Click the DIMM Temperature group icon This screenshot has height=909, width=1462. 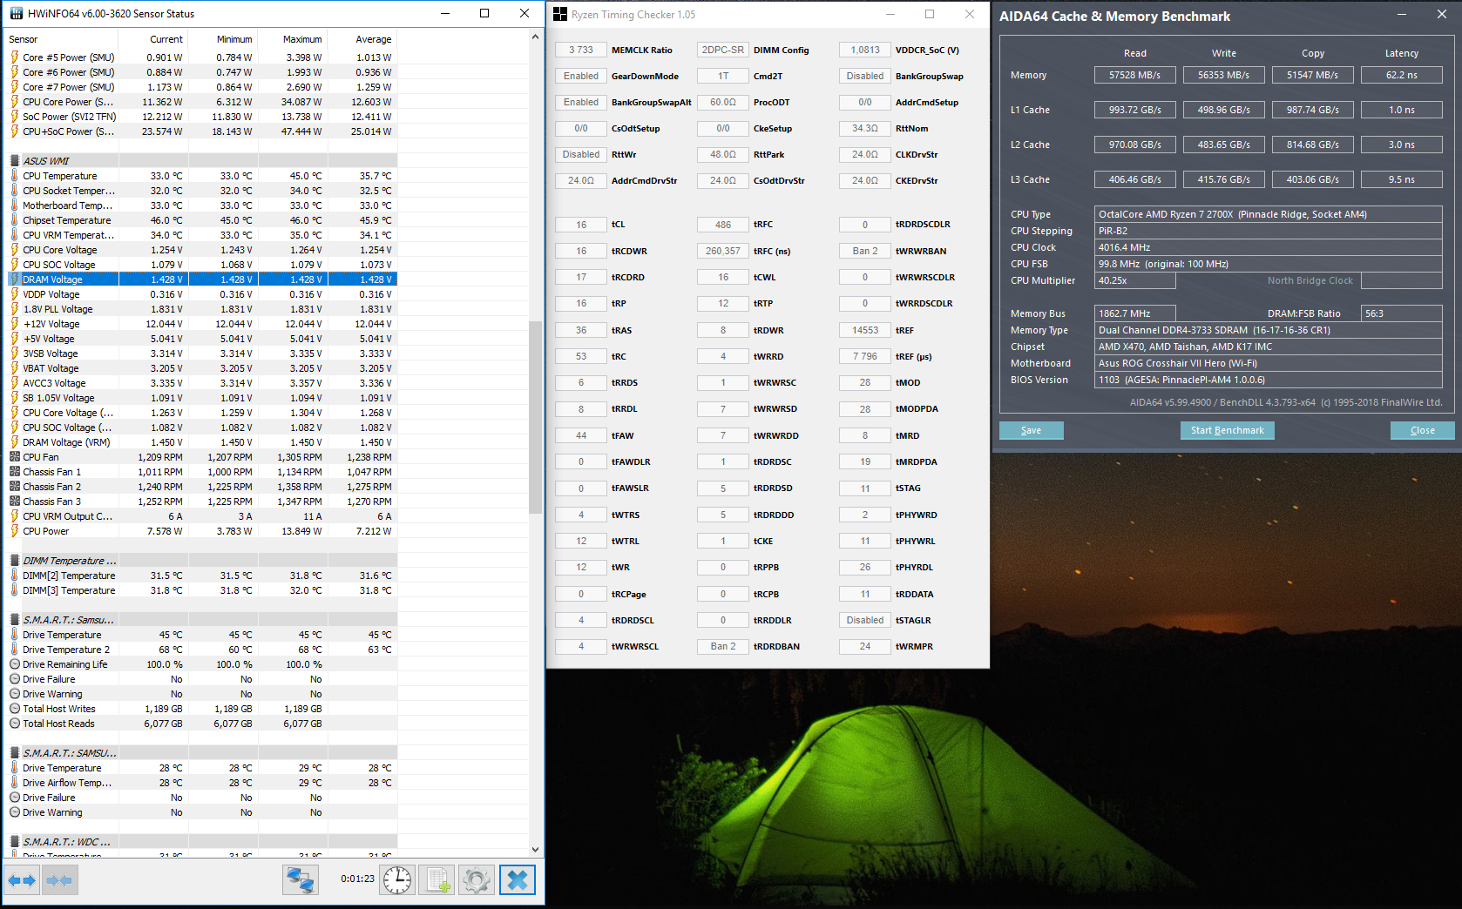click(15, 561)
